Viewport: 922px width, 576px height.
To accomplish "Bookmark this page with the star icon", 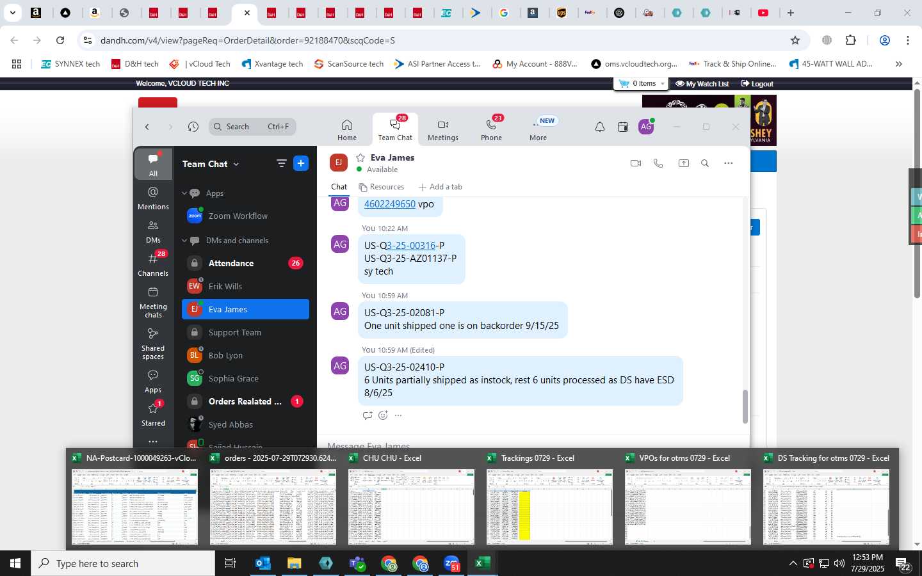I will click(795, 40).
